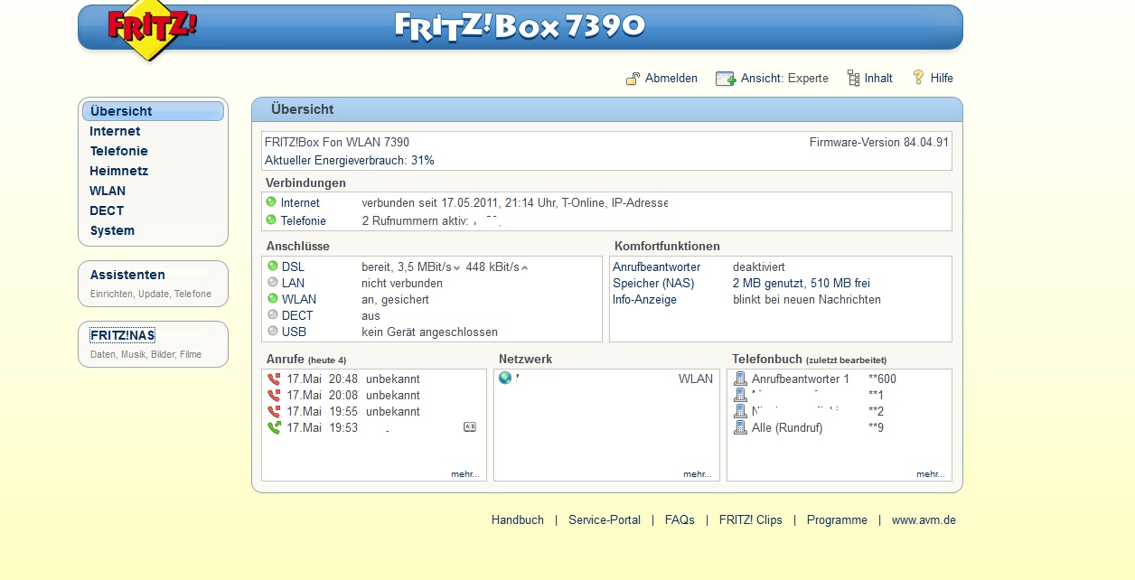Open the Handbuch footer link

click(518, 519)
